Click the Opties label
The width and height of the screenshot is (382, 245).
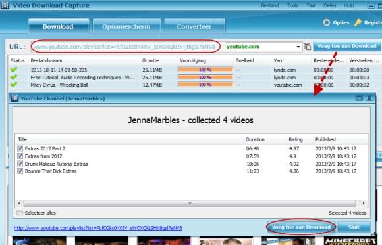click(341, 22)
